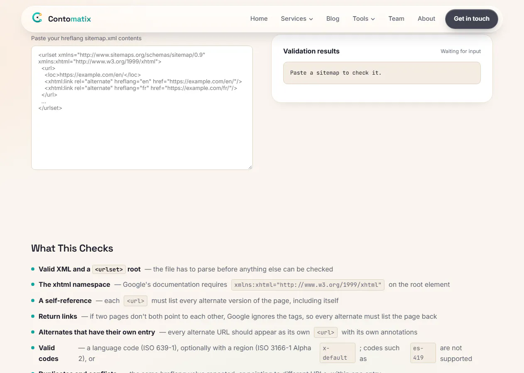Open the Team page

pos(396,19)
